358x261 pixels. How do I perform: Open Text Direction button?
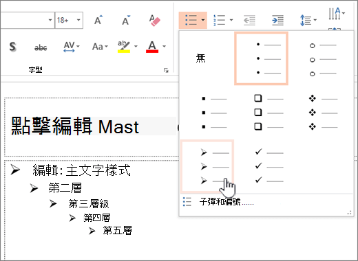coord(337,14)
